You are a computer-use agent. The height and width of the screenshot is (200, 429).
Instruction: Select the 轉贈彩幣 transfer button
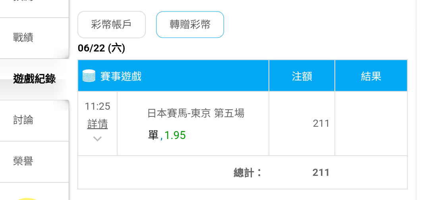[190, 25]
